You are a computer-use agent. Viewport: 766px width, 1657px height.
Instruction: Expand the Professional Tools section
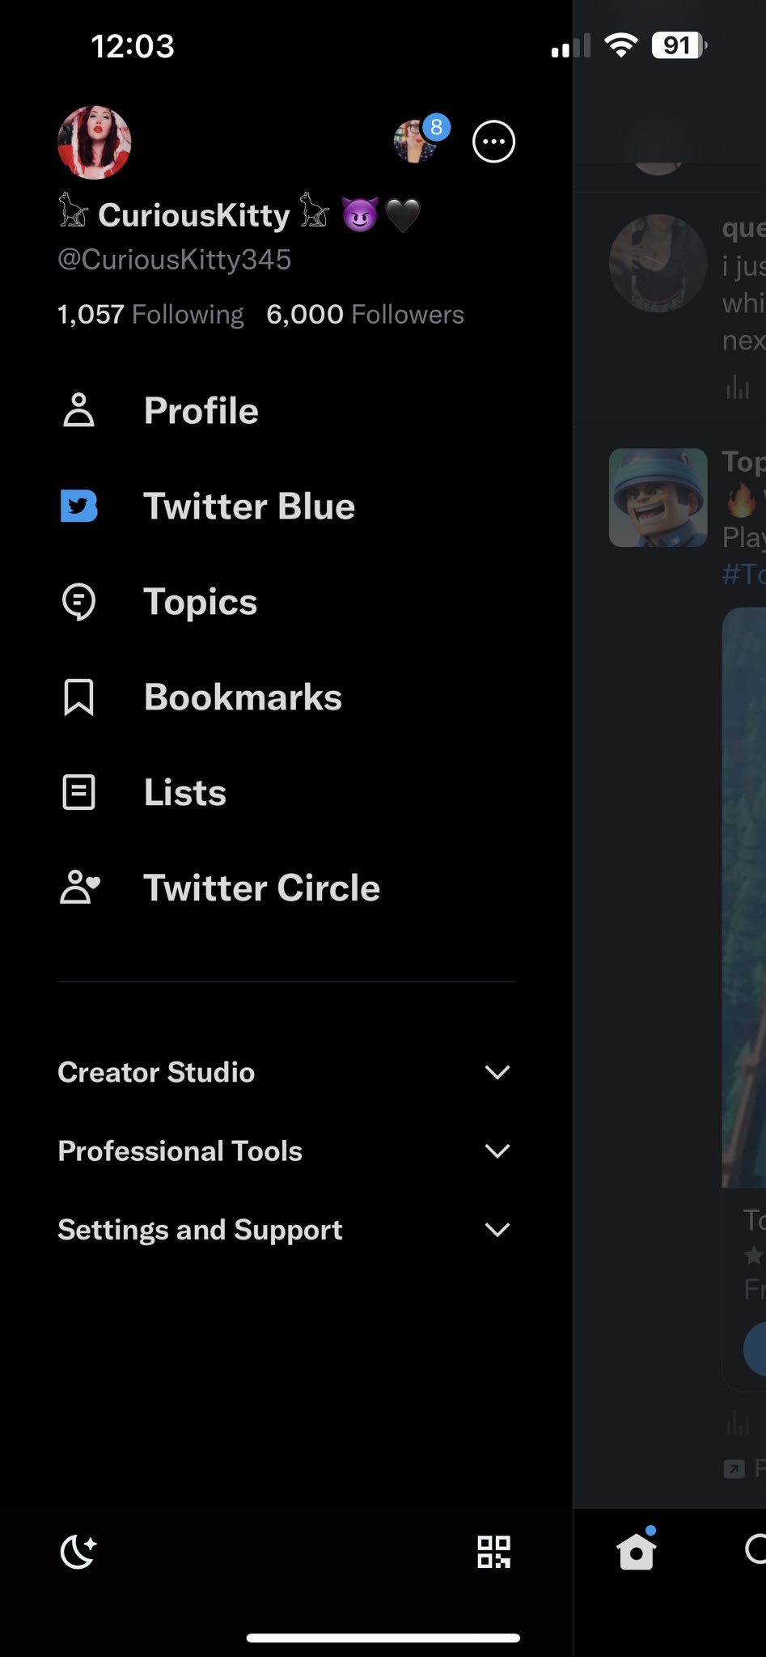click(286, 1151)
